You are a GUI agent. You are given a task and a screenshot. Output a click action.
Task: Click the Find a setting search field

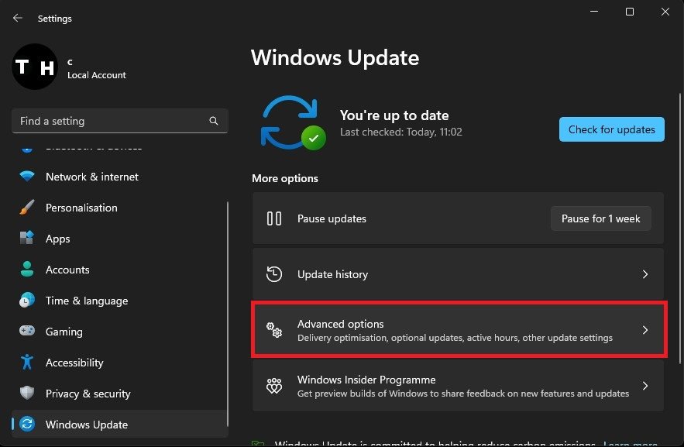coord(108,122)
